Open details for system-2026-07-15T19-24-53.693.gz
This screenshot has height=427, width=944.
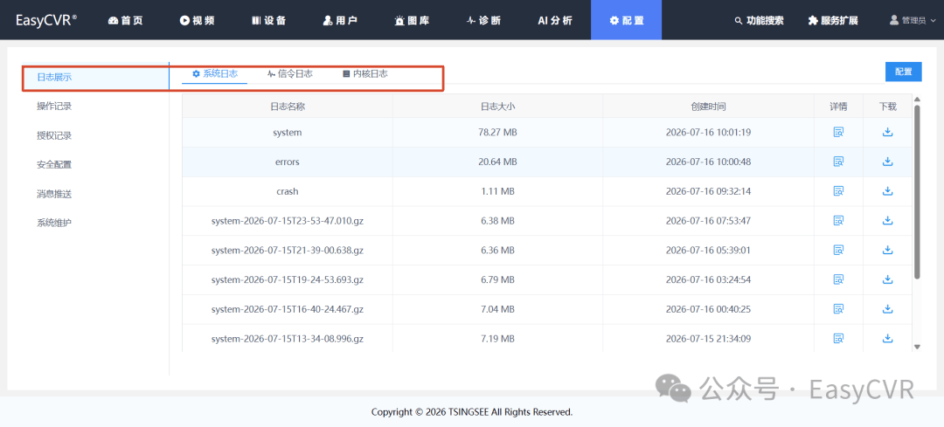pos(838,279)
